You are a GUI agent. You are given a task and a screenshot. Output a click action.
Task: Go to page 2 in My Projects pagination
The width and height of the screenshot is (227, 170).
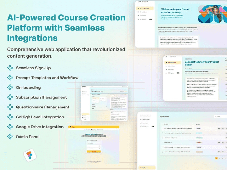pos(219,158)
